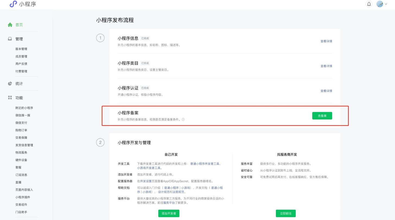This screenshot has height=220, width=395.
Task: Click the 已完成 badge beside 小程序认证
Action: point(145,88)
